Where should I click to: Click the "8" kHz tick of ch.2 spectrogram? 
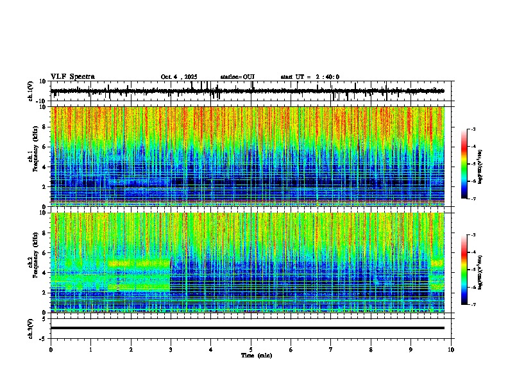[45, 233]
